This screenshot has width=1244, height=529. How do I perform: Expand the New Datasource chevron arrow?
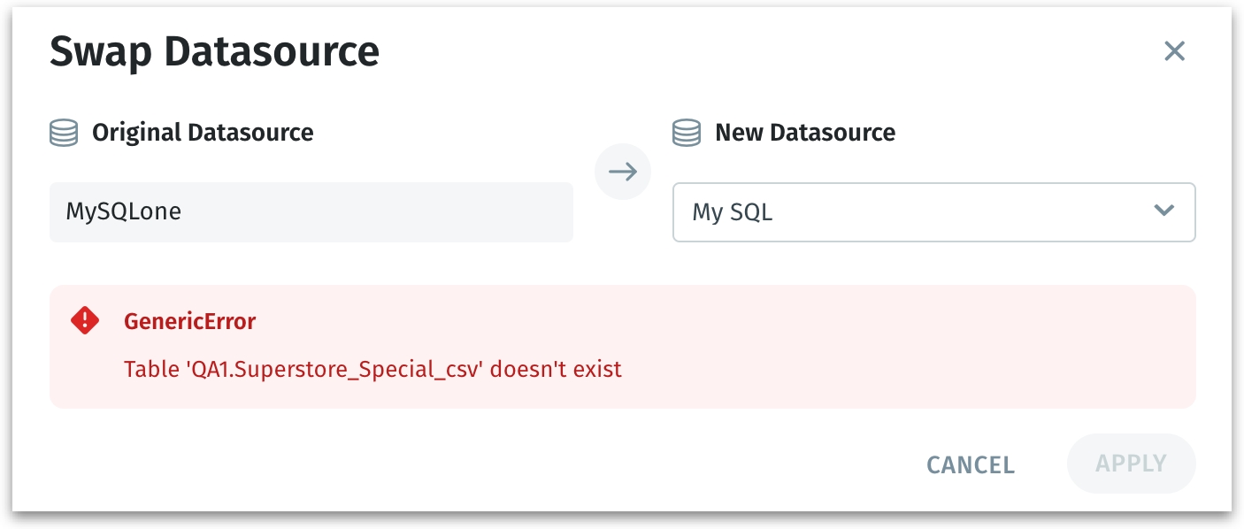coord(1163,211)
